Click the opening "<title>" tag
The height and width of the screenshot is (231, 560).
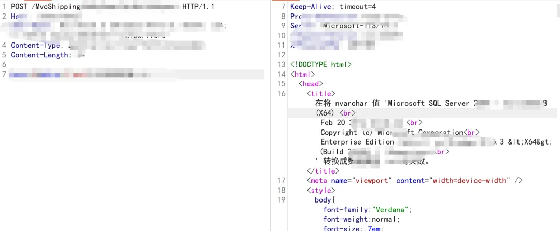[x=321, y=93]
